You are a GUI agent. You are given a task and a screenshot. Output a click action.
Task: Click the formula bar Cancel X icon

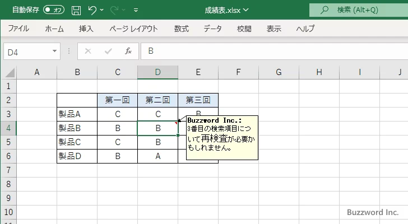tap(88, 51)
